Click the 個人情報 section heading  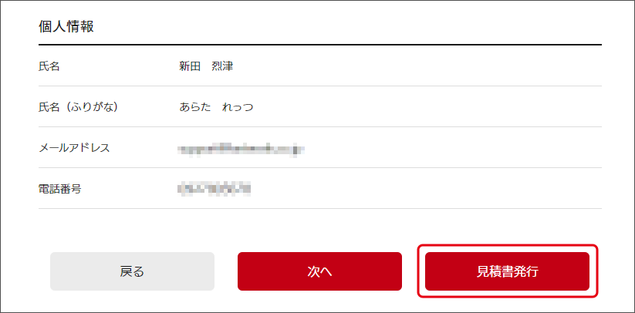pos(66,27)
